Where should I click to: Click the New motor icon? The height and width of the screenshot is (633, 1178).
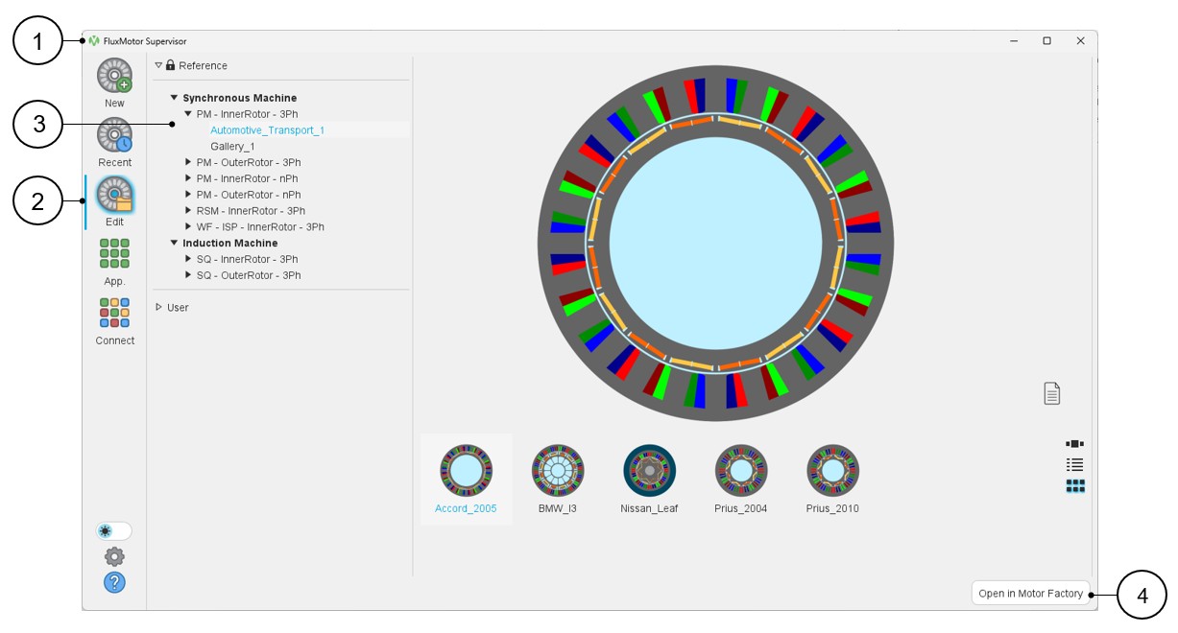(114, 77)
